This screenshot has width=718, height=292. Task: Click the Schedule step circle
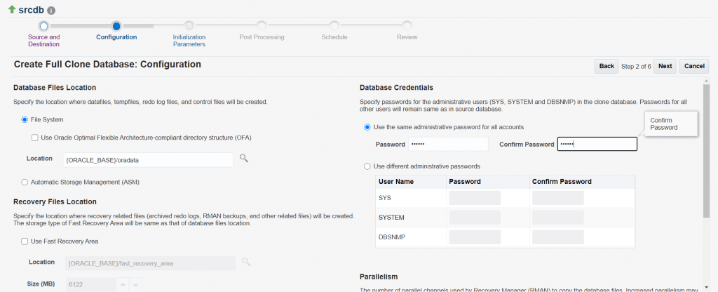[334, 26]
